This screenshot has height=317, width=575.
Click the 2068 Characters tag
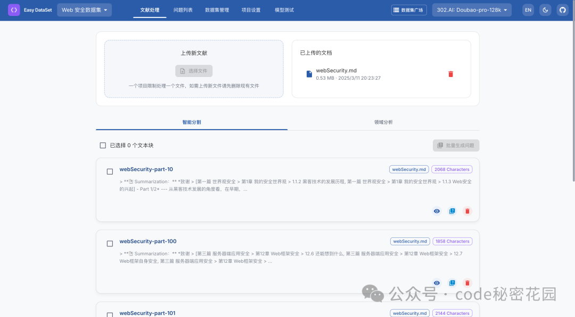pyautogui.click(x=452, y=169)
